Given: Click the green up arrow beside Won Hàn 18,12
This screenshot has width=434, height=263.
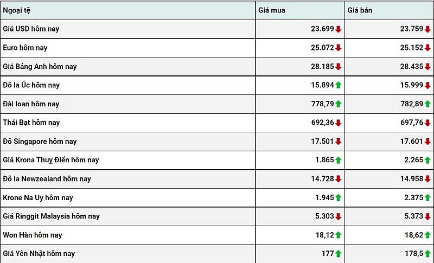Looking at the screenshot, I should tap(338, 235).
